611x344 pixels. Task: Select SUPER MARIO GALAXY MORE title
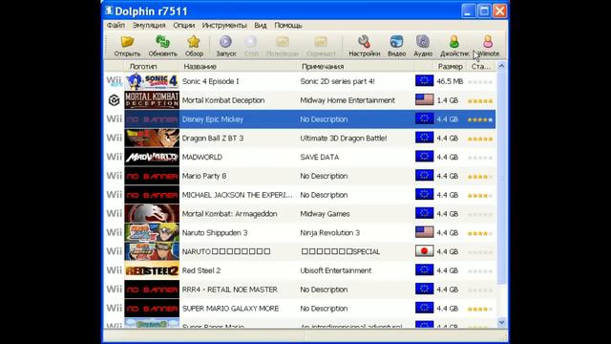point(230,309)
